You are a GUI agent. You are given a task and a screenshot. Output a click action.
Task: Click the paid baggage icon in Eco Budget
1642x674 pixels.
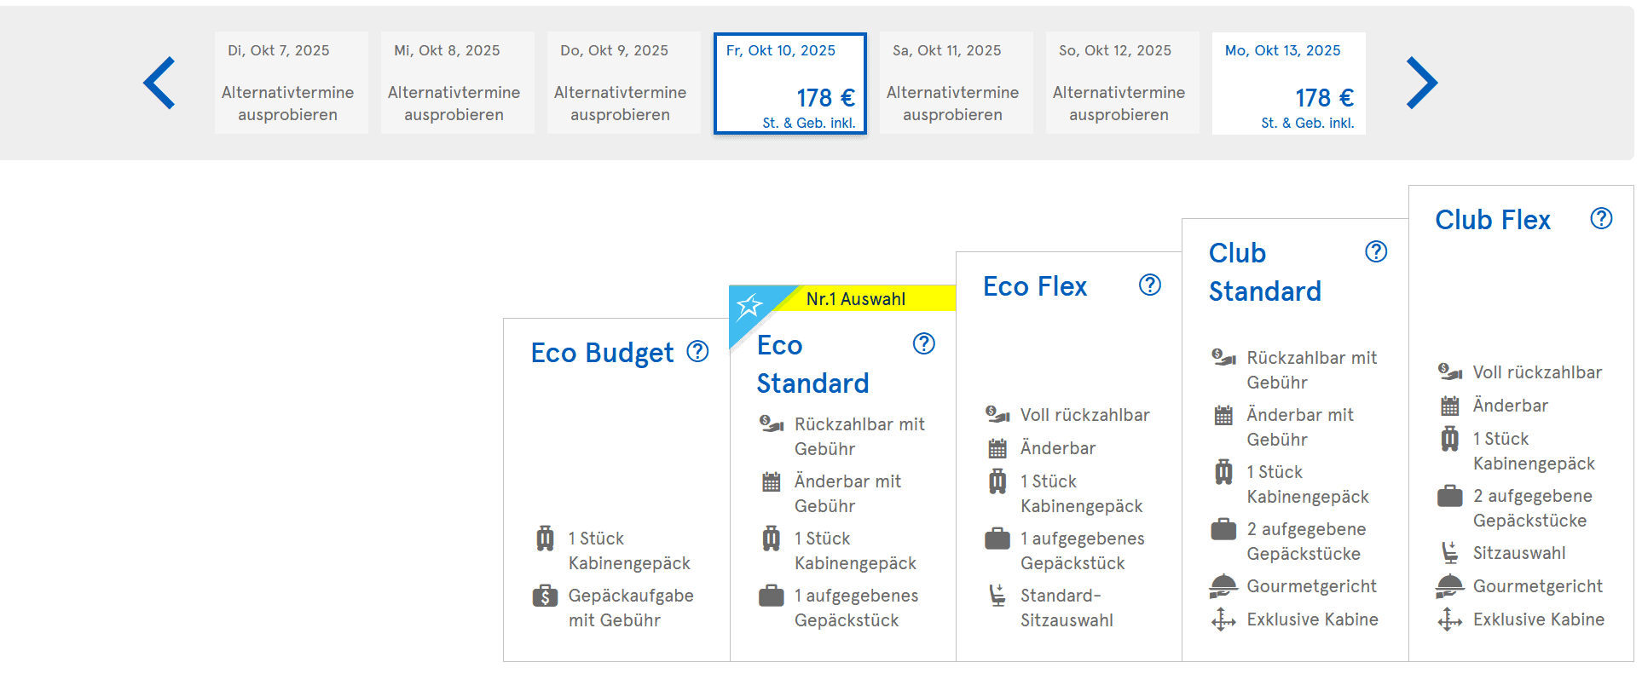coord(545,596)
